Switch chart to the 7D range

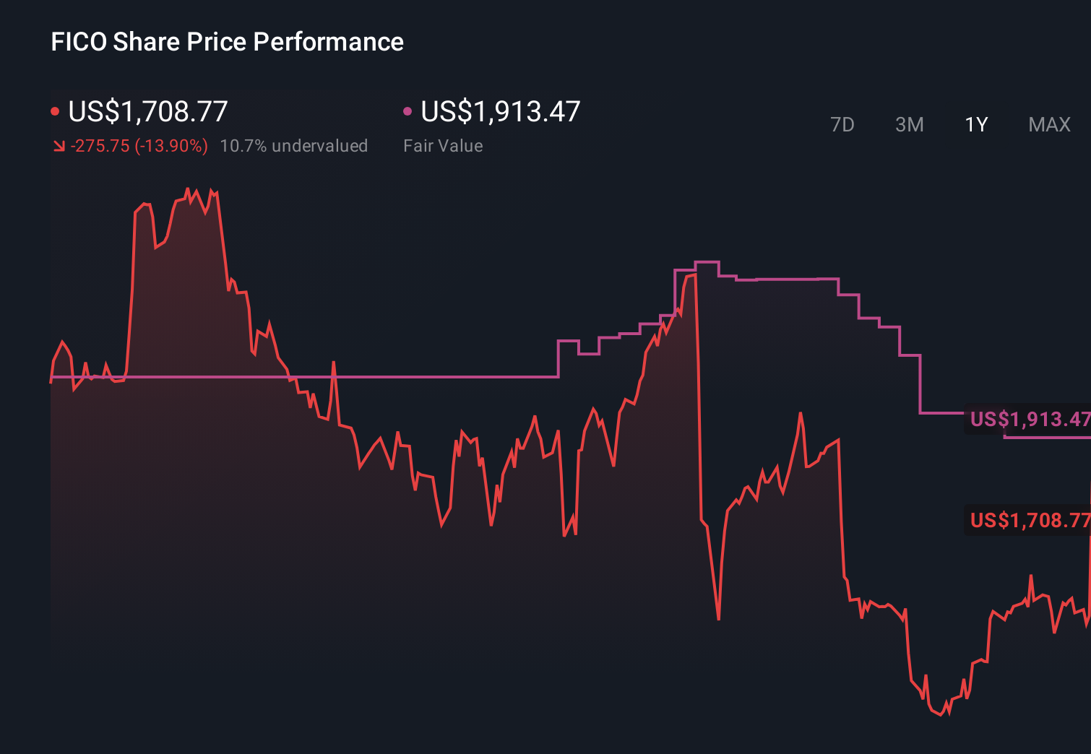[x=842, y=125]
